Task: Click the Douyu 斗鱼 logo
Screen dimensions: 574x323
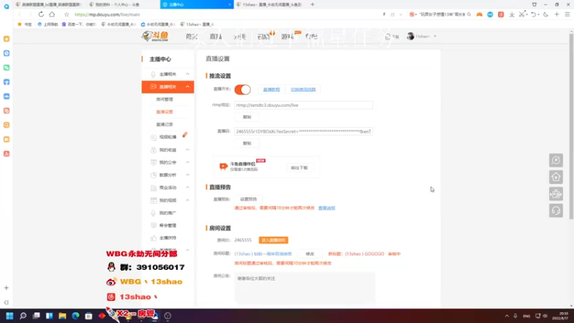Action: [155, 36]
